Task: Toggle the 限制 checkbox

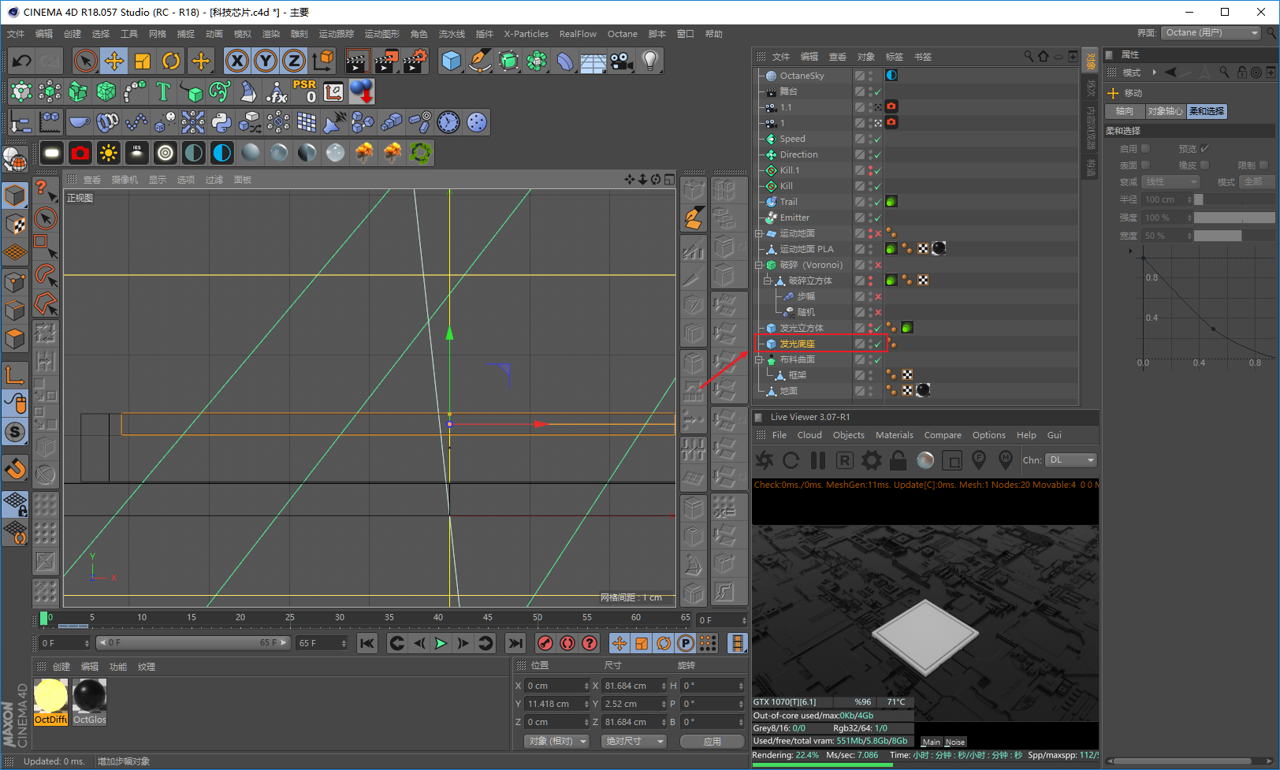Action: click(1264, 165)
